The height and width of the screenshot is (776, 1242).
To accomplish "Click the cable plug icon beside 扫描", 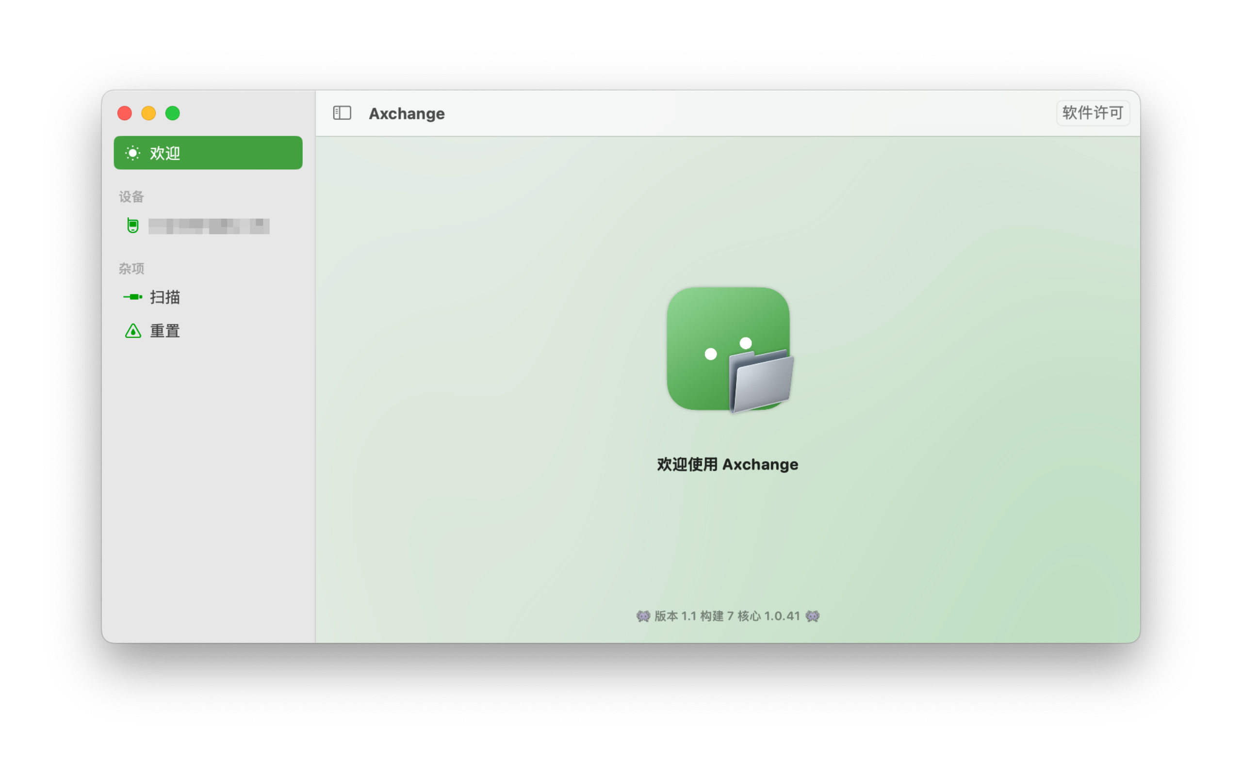I will point(132,297).
